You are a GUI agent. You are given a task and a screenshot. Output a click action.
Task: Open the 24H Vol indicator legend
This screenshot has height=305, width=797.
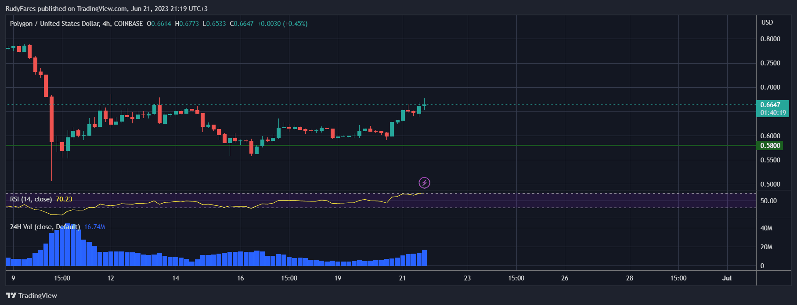pos(45,227)
